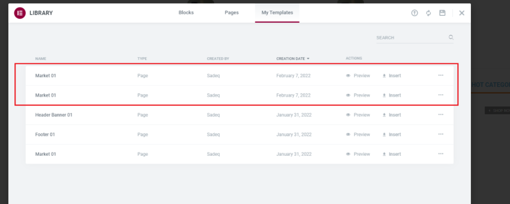
Task: Sort by Creation Date column header
Action: tap(291, 59)
